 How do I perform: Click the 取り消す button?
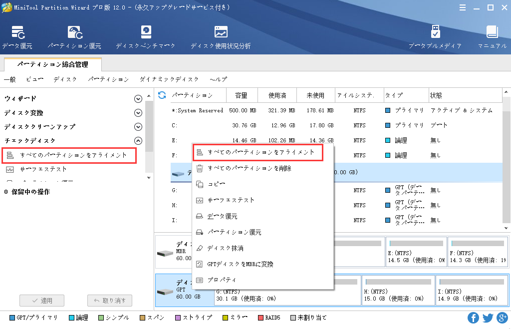pyautogui.click(x=109, y=301)
